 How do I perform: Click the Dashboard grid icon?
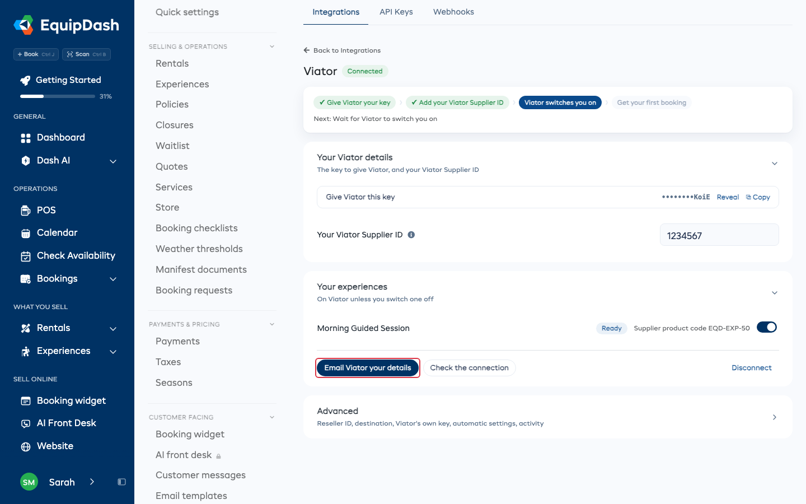(x=26, y=138)
